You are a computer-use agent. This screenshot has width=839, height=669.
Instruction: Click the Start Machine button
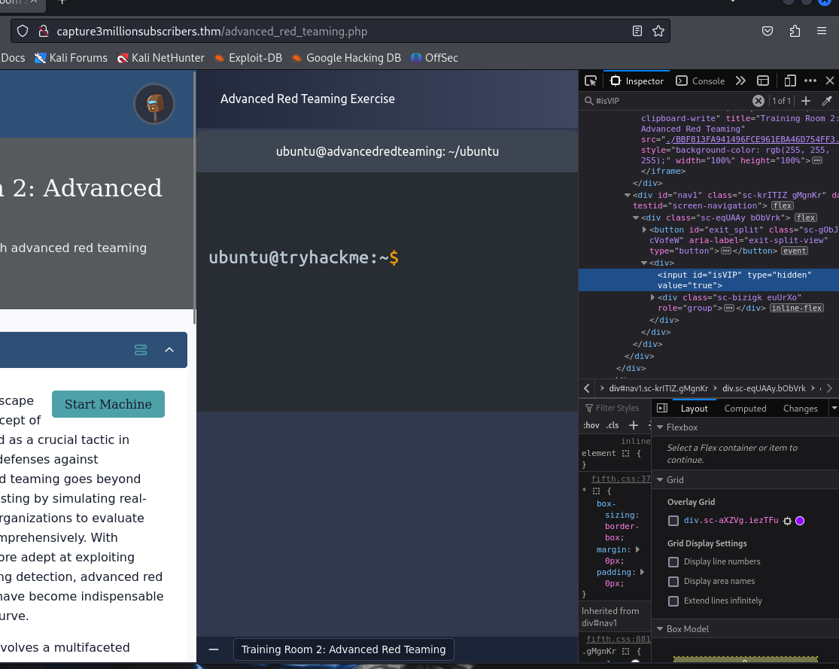[108, 404]
